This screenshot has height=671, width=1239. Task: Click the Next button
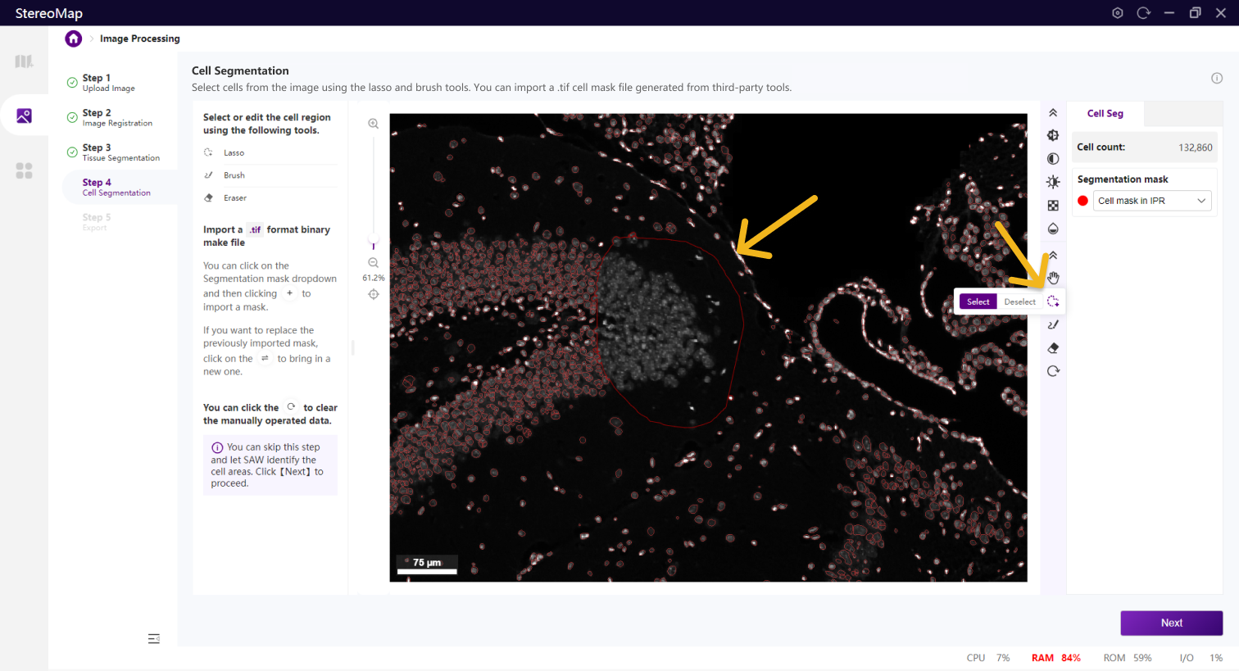1171,623
